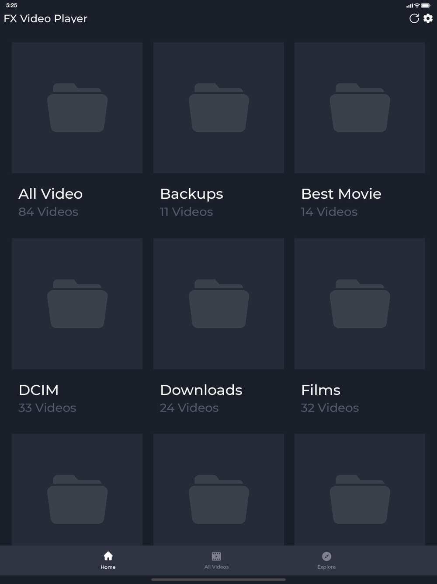
Task: Open the Best Movie folder thumbnail
Action: click(360, 108)
